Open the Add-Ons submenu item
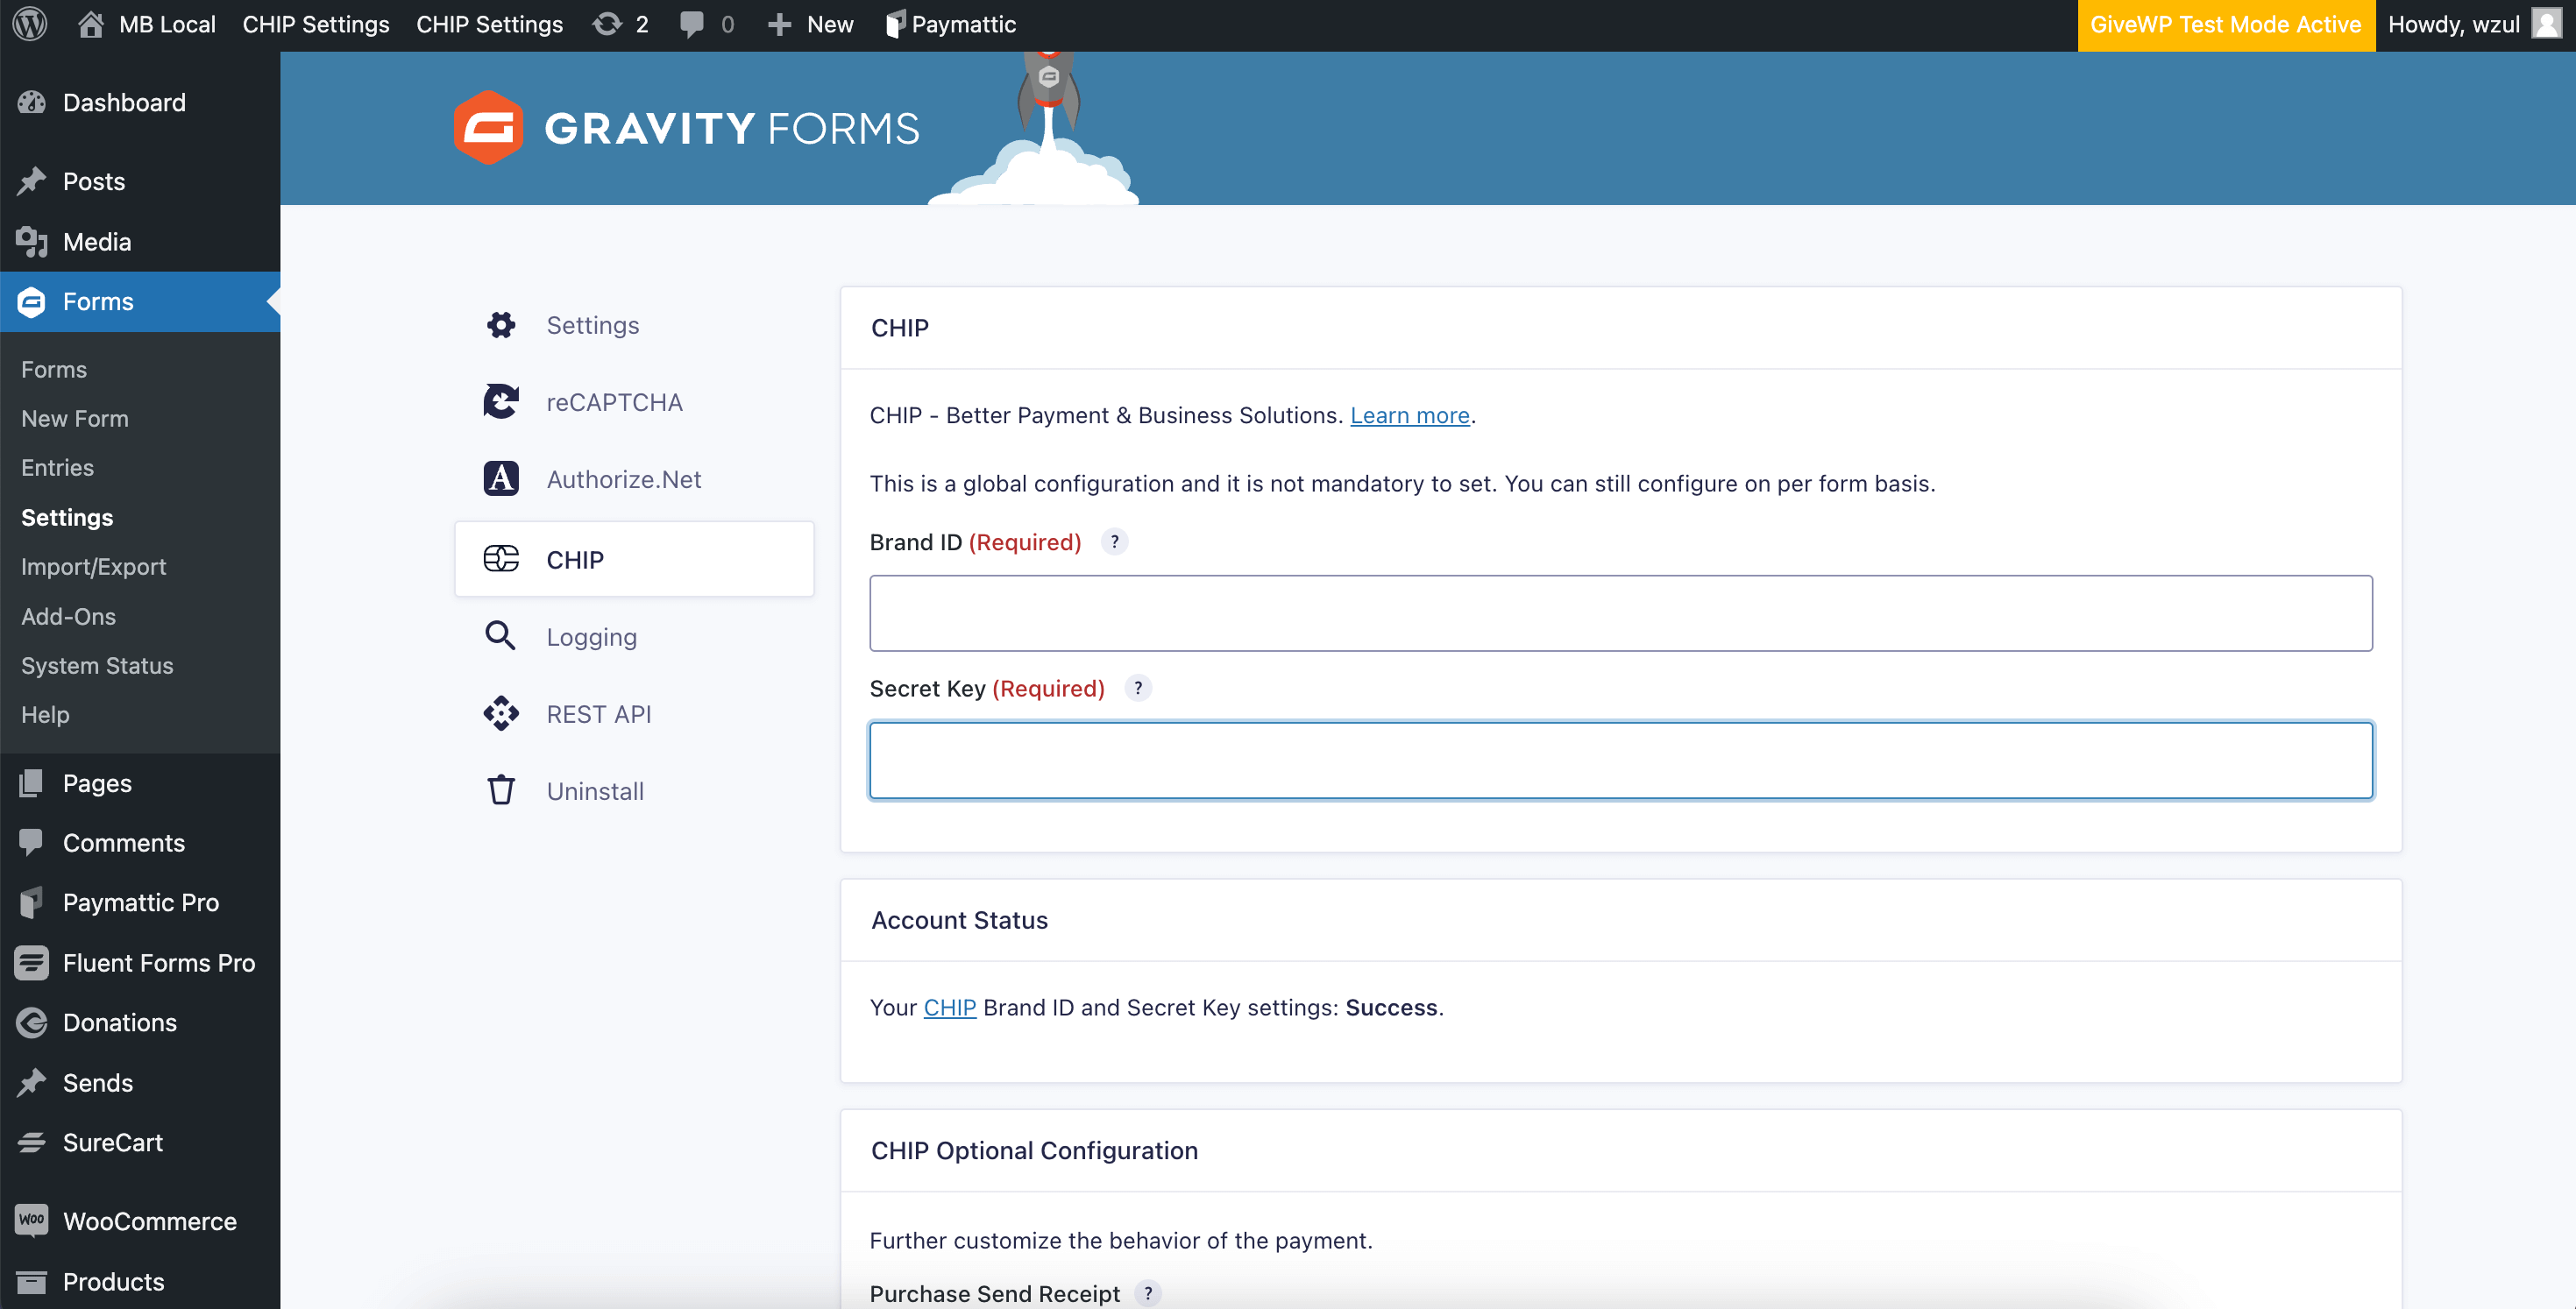2576x1309 pixels. pos(69,616)
